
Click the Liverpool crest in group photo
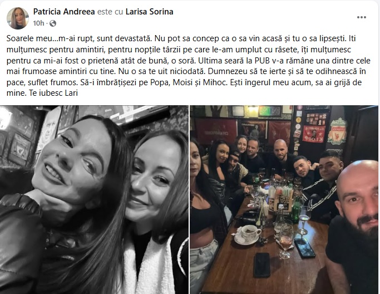click(337, 131)
